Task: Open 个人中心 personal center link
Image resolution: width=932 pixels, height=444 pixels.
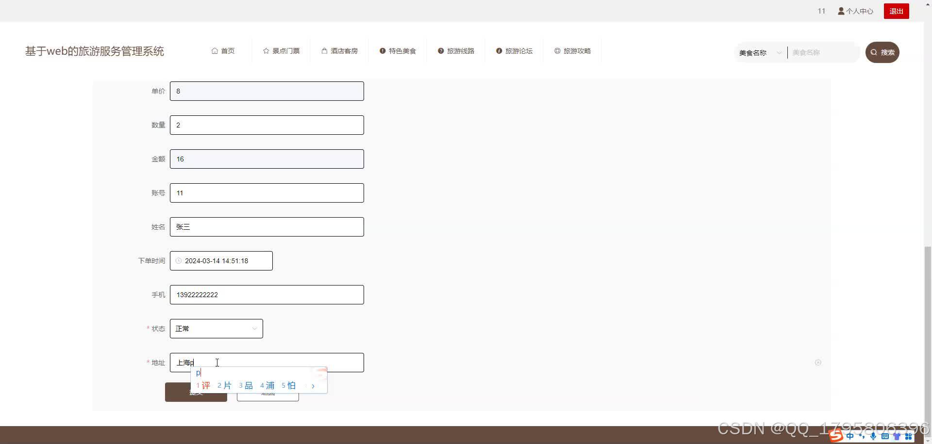Action: (x=855, y=11)
